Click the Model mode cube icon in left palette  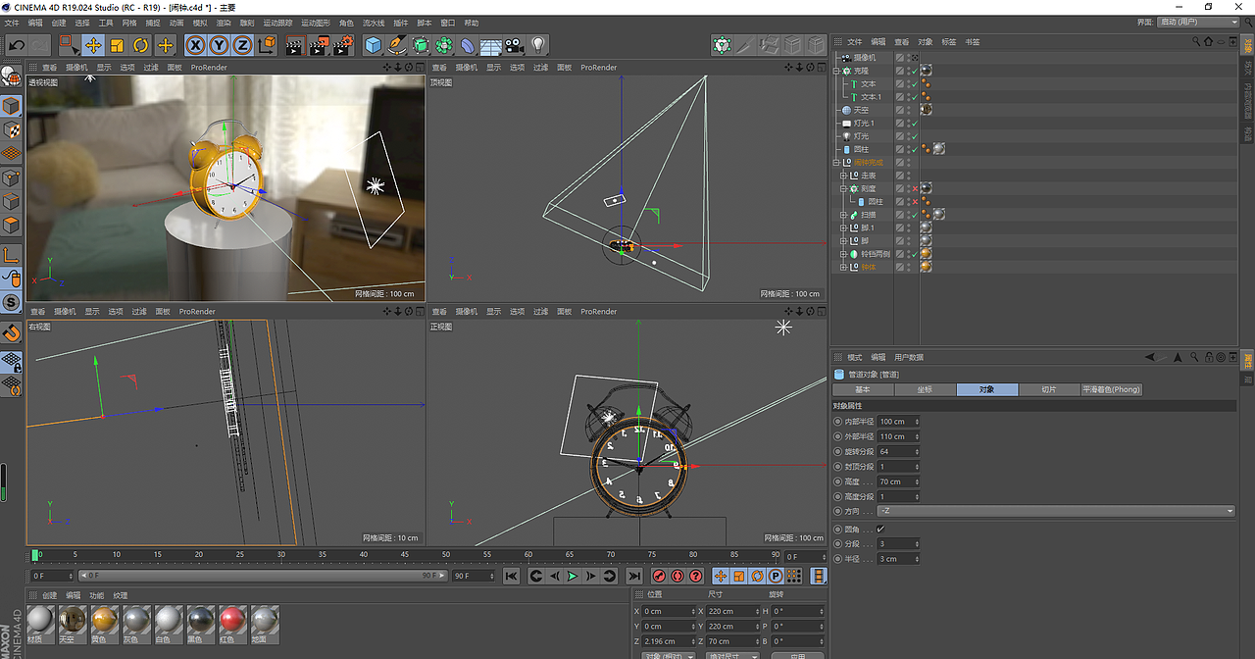(x=11, y=105)
